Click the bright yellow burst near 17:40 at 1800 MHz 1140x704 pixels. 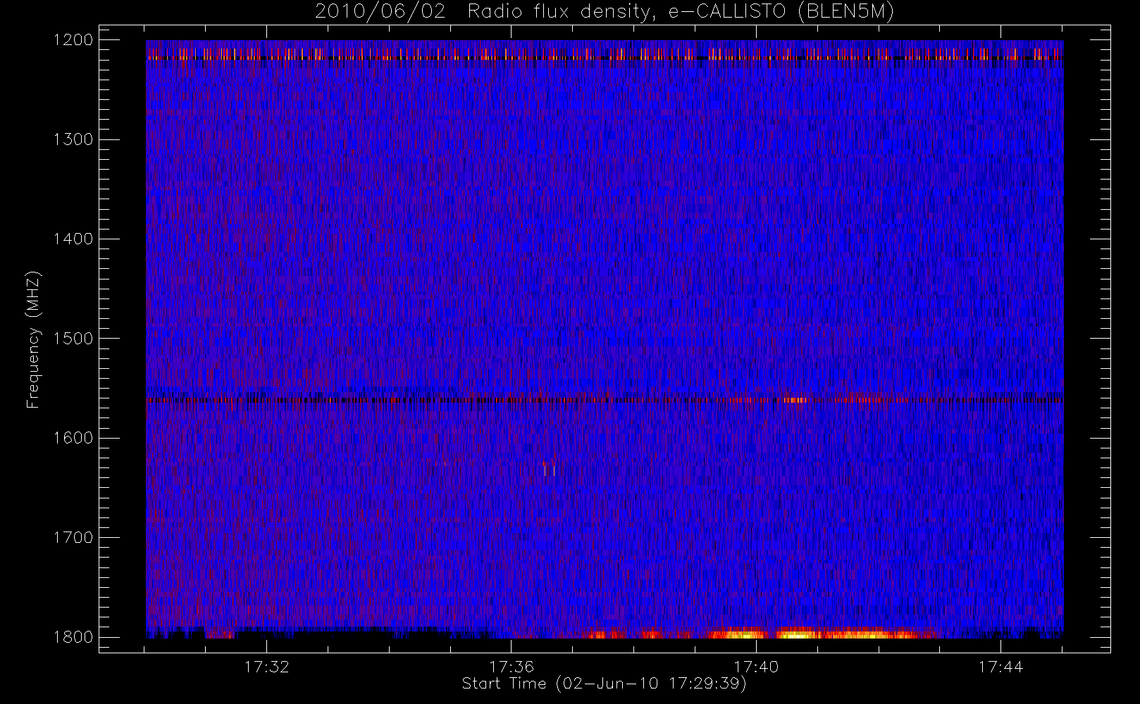(x=796, y=634)
